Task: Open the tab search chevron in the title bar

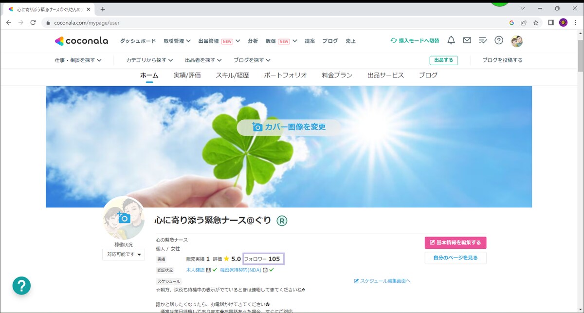Action: pyautogui.click(x=523, y=8)
